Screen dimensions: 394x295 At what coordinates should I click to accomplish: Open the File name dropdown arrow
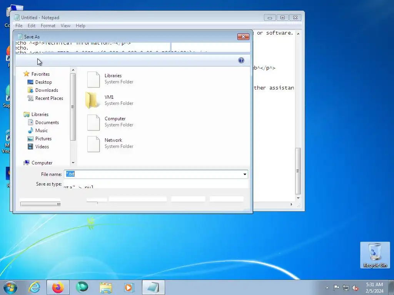pos(245,174)
